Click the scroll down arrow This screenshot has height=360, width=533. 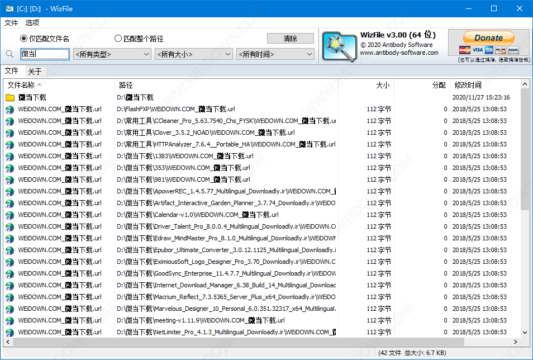(525, 333)
